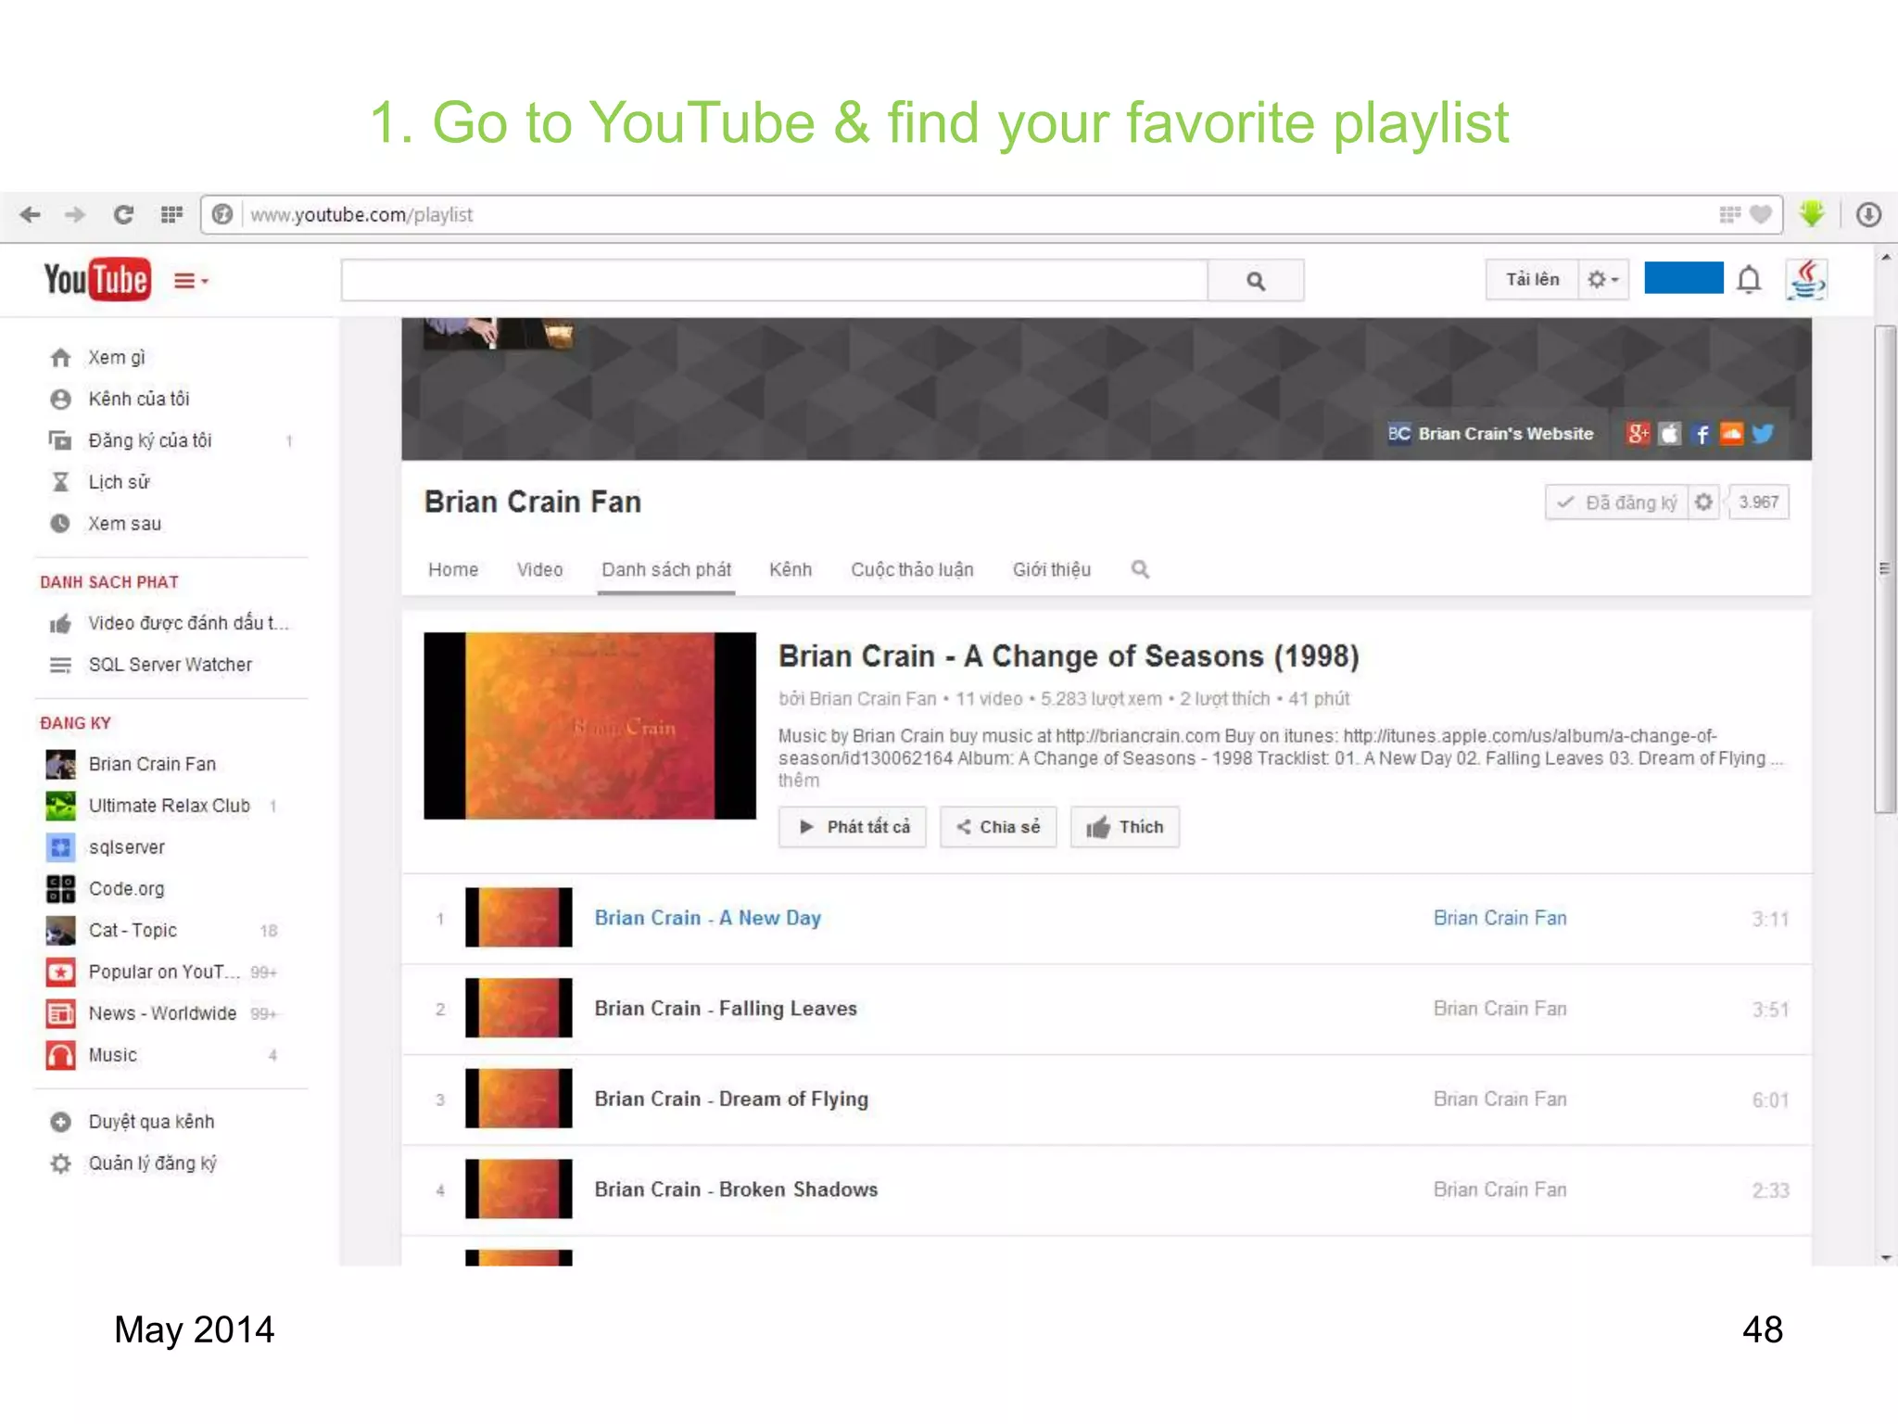Bookmark page with the heart icon
The width and height of the screenshot is (1898, 1424).
point(1761,215)
